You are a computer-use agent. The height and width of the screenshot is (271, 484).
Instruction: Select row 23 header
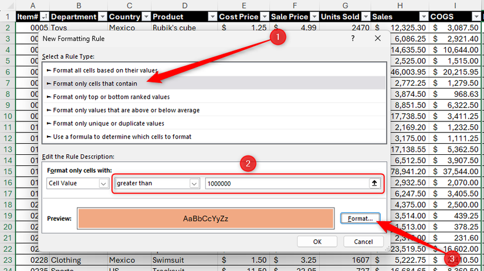(8, 260)
